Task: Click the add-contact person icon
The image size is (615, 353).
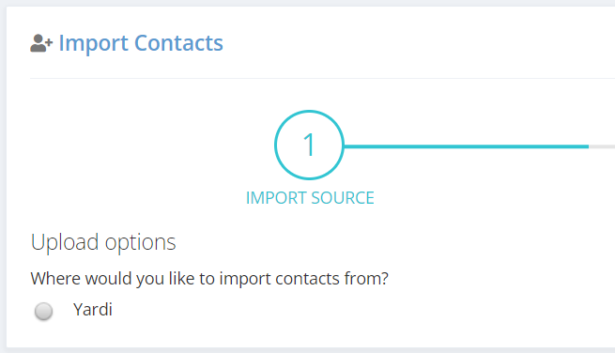Action: [41, 43]
